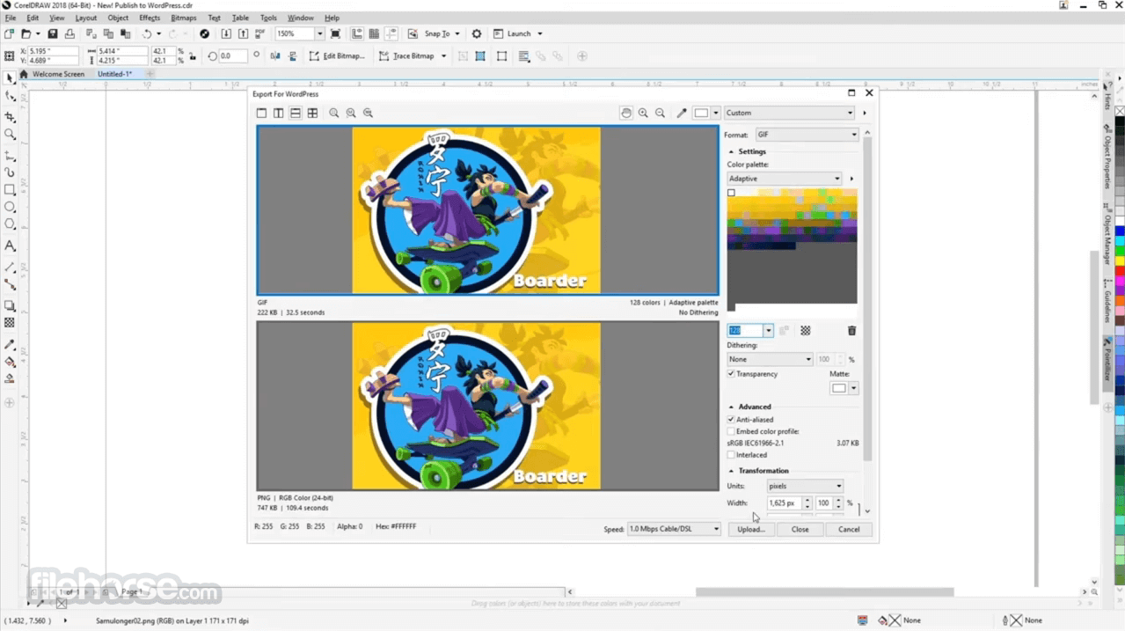Click the Upload button
Image resolution: width=1125 pixels, height=631 pixels.
click(749, 529)
